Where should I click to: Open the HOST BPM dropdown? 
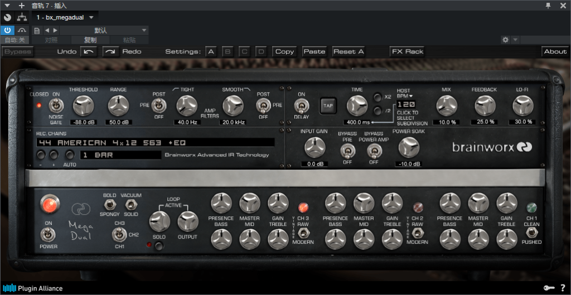[x=405, y=93]
